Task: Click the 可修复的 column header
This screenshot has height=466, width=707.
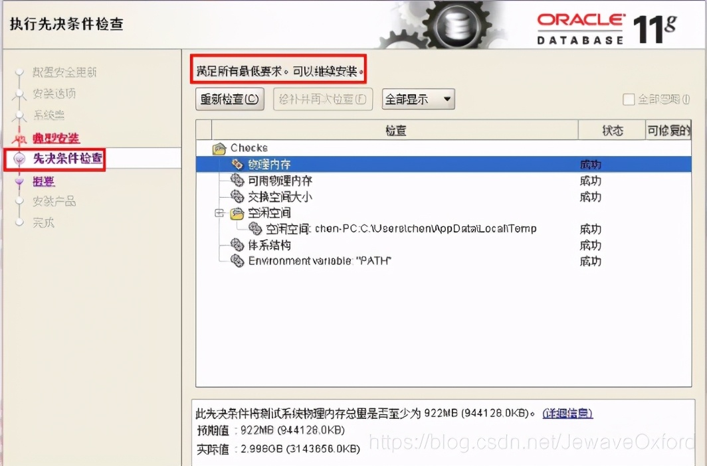Action: 668,131
